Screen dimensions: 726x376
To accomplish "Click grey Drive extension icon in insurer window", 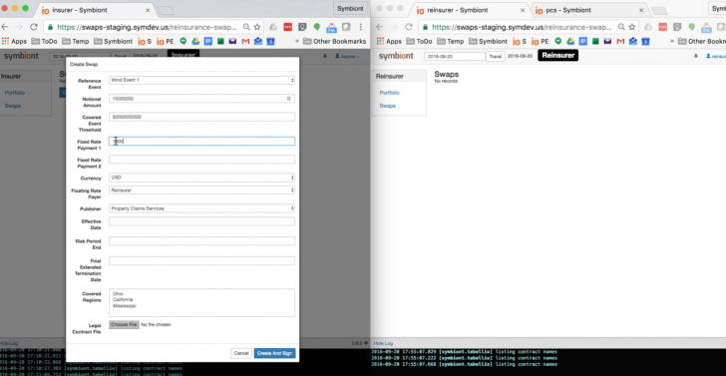I will tap(273, 27).
